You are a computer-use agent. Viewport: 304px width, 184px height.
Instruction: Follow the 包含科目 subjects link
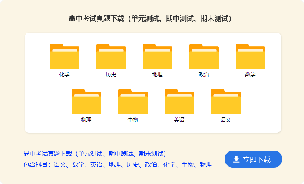118,164
